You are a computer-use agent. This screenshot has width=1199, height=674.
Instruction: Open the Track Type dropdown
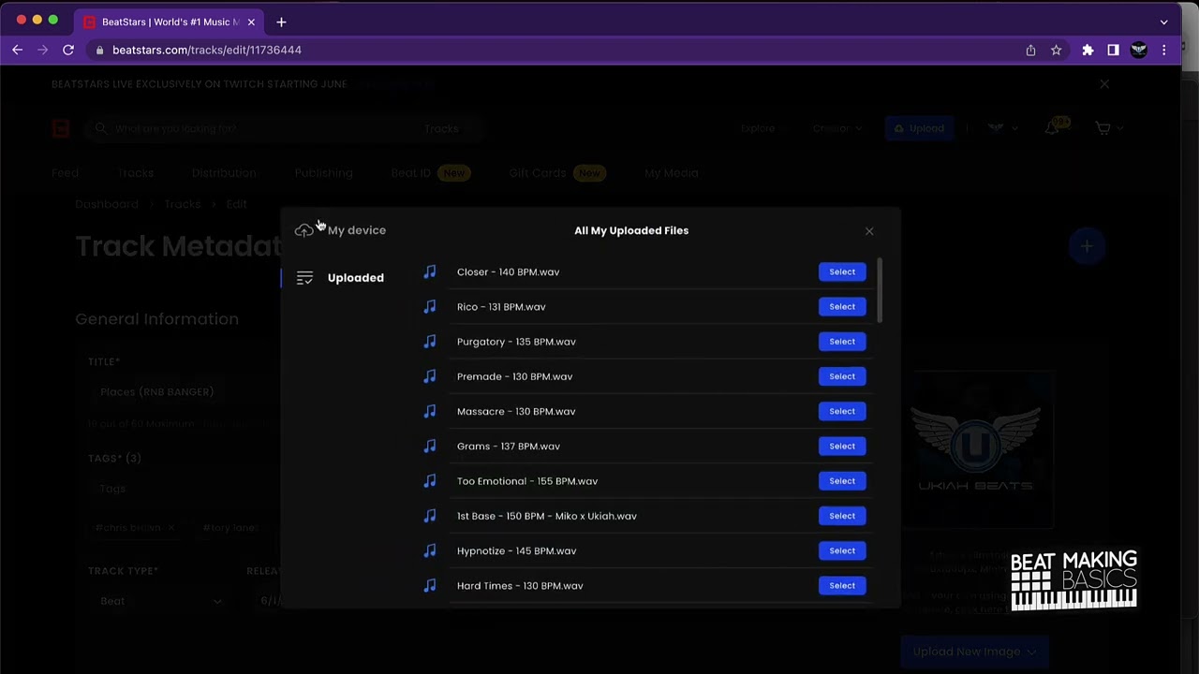pyautogui.click(x=159, y=601)
